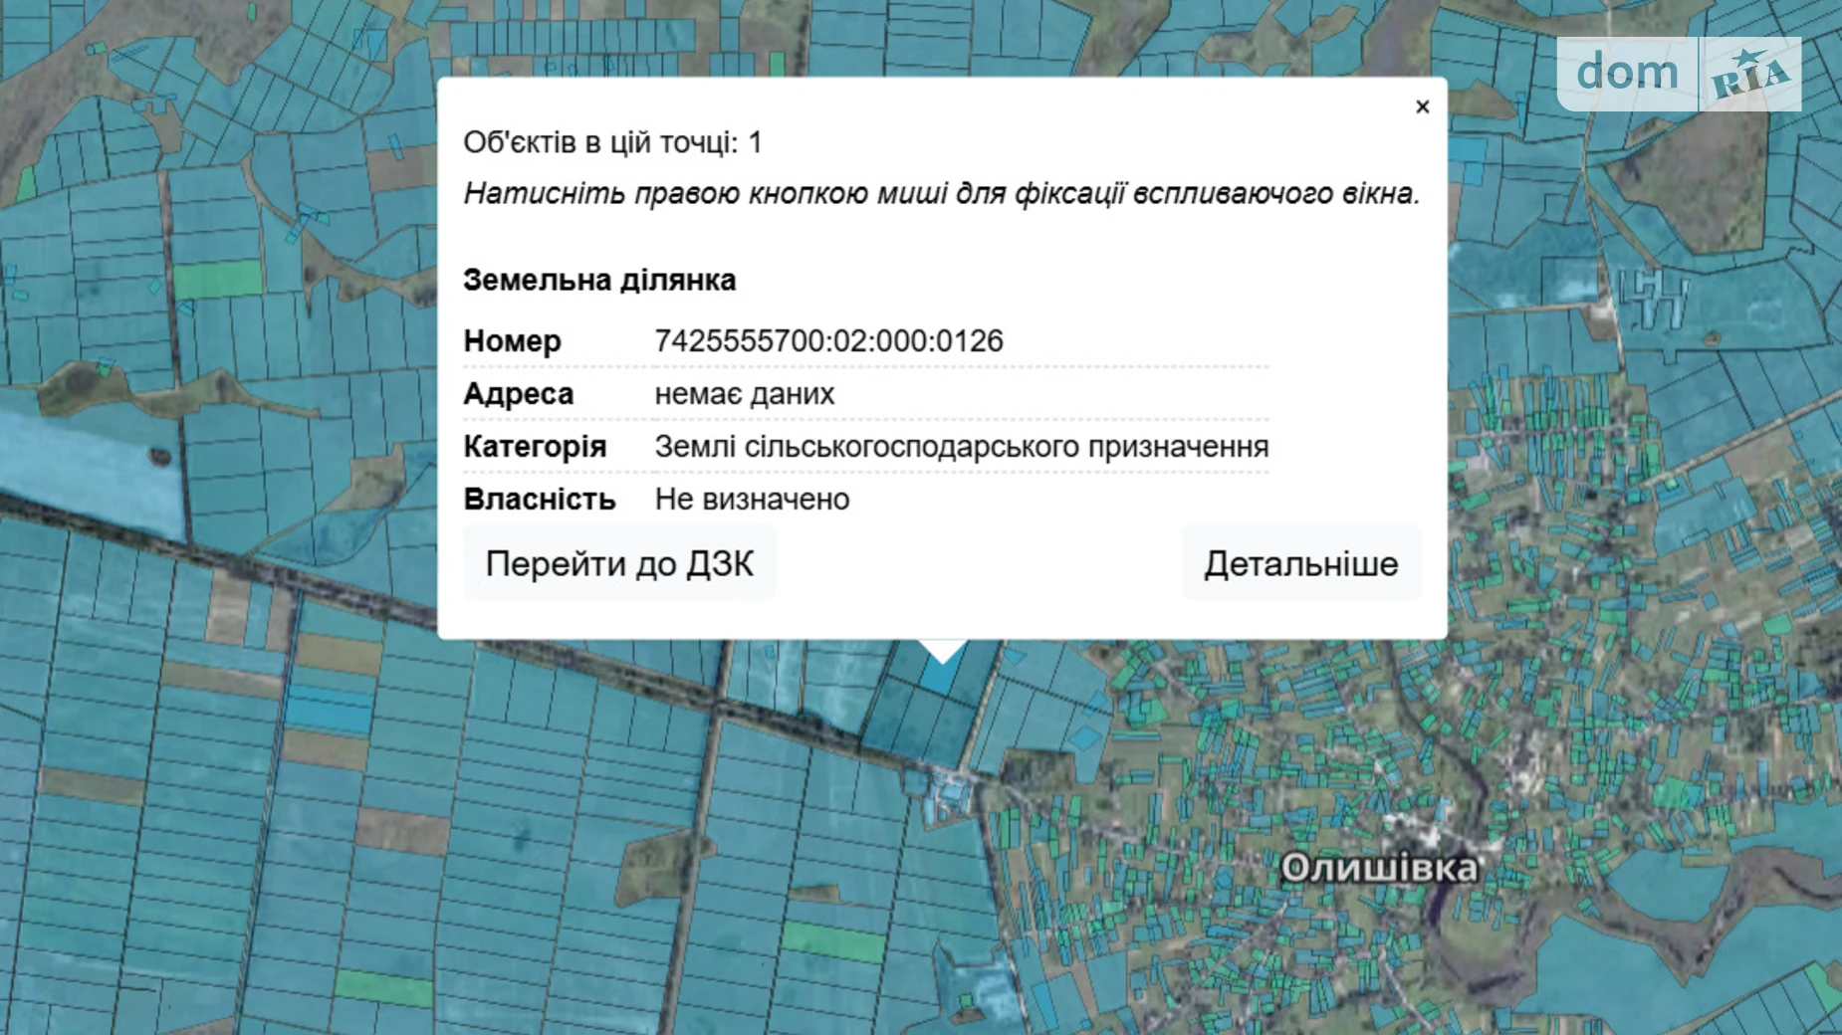Click the popup's white pointer arrow tip
The height and width of the screenshot is (1035, 1842).
pos(942,655)
